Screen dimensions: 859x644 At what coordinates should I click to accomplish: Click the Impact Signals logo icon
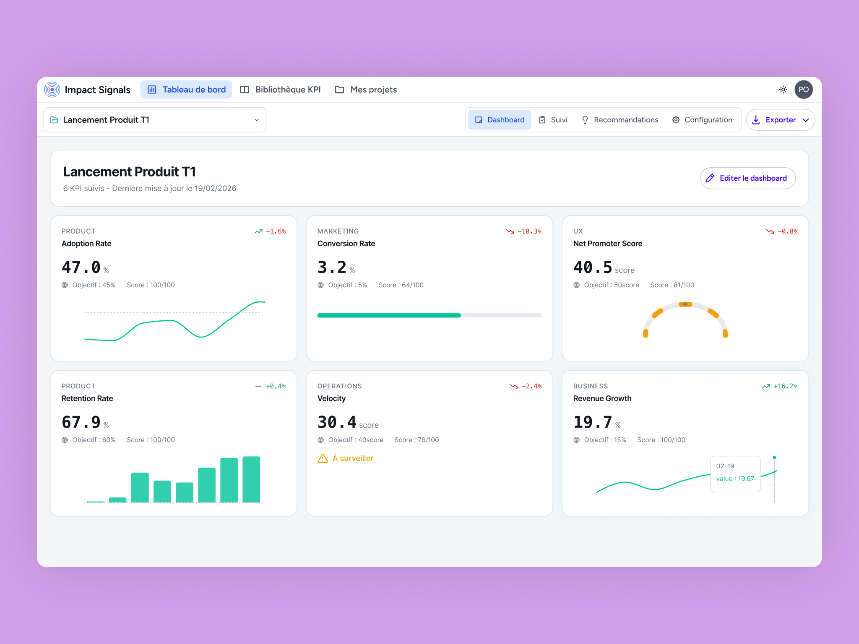tap(52, 90)
